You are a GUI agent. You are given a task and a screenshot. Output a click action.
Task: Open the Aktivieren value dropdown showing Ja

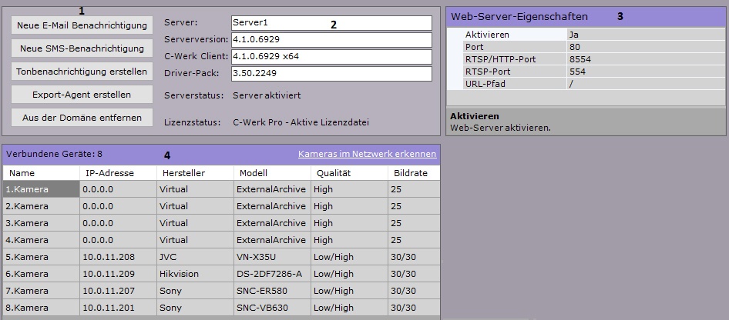644,35
